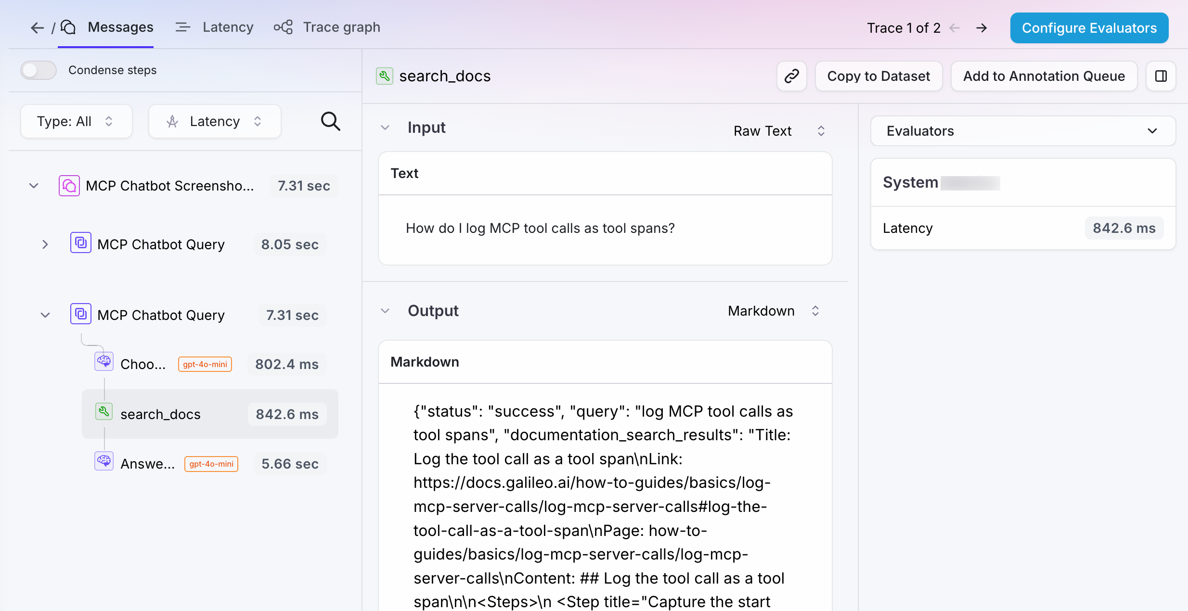Viewport: 1188px width, 611px height.
Task: Toggle the Condense steps switch
Action: 39,70
